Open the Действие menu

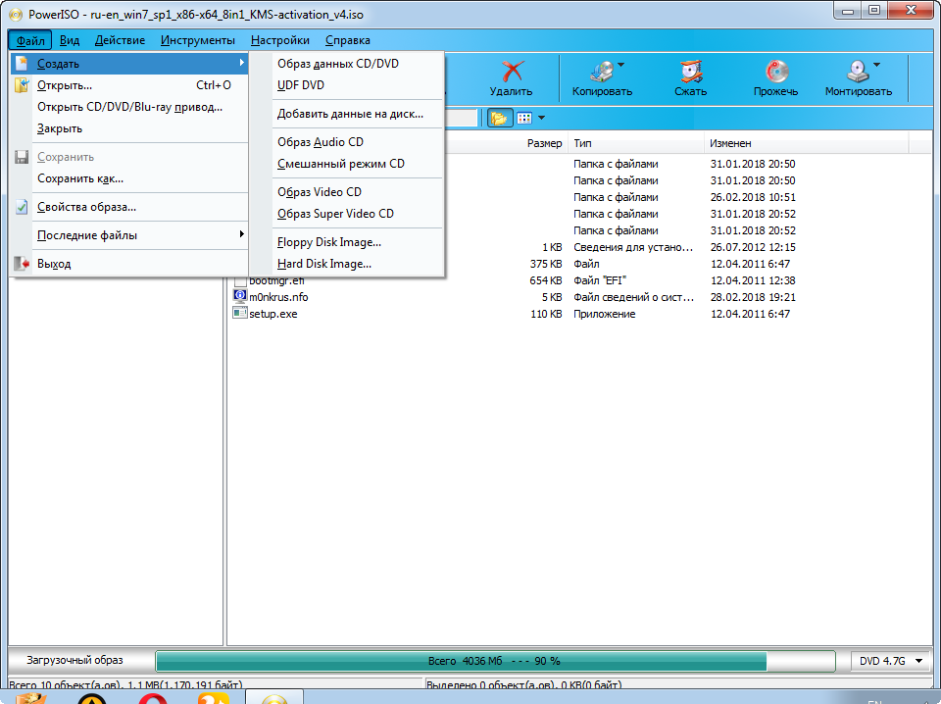120,40
